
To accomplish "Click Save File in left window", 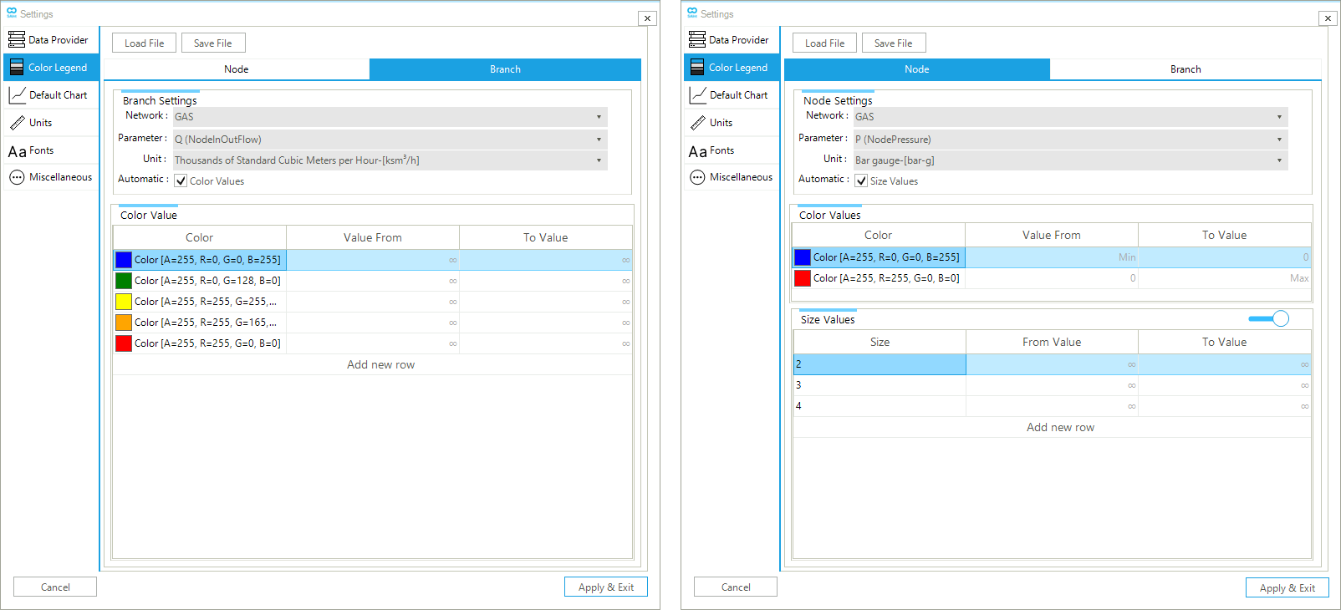I will click(213, 43).
